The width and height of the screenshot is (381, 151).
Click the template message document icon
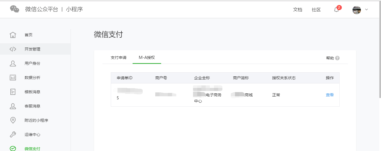pos(13,92)
